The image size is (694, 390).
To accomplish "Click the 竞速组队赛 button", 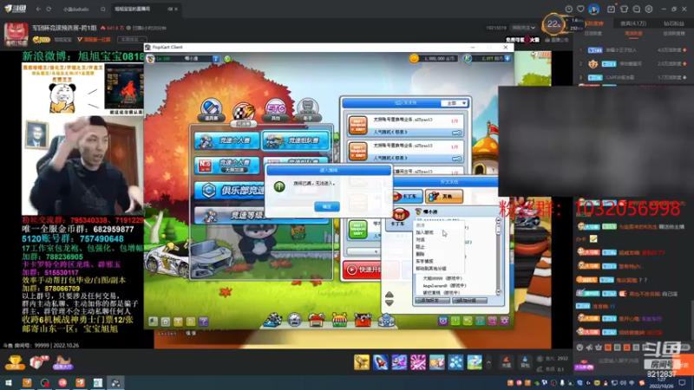I will point(296,140).
